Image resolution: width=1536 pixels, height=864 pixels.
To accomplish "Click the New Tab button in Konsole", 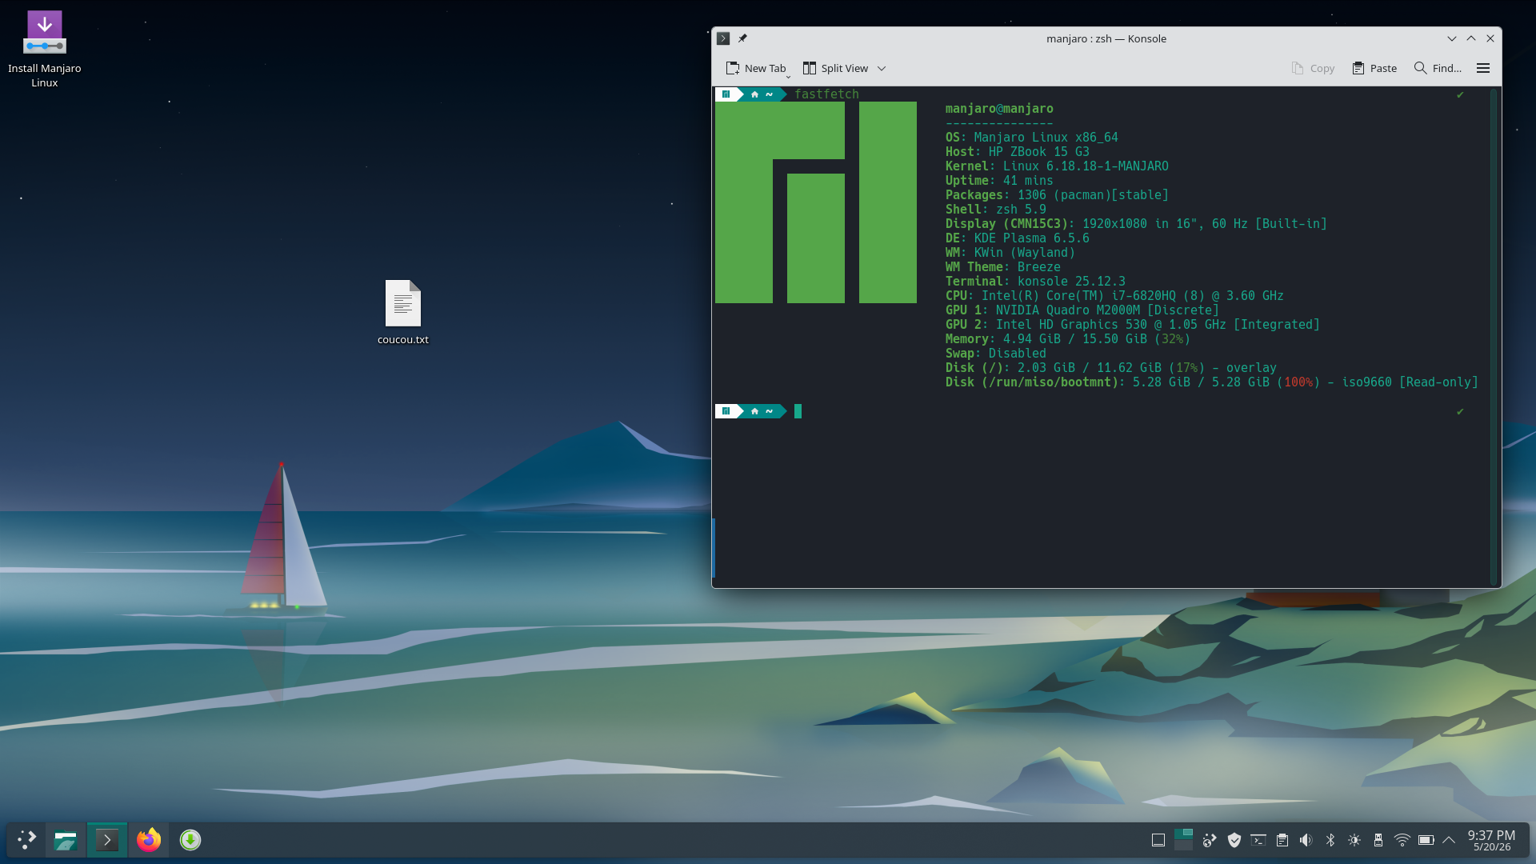I will tap(755, 69).
